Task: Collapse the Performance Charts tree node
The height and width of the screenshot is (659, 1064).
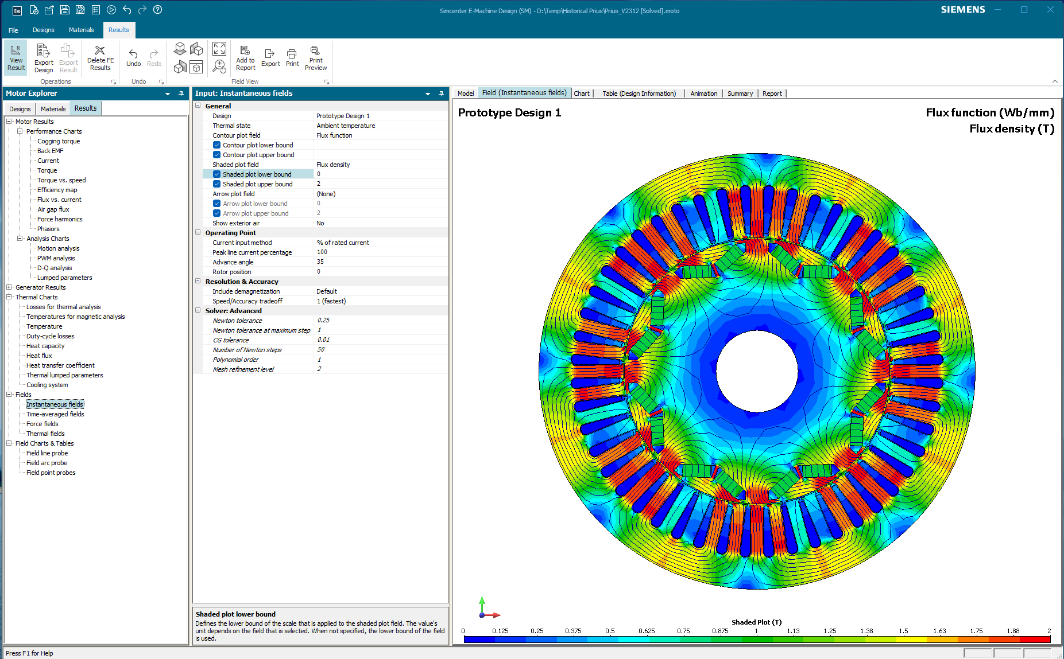Action: coord(20,131)
